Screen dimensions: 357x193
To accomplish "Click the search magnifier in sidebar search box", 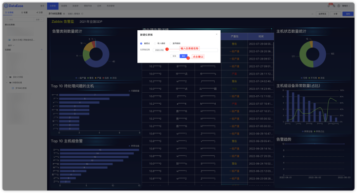I will (7, 19).
